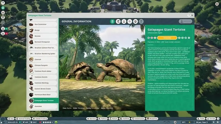Open Animal Trading menu
221x124 pixels.
(x=23, y=119)
